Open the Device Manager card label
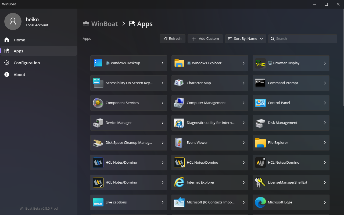The image size is (344, 215). click(x=119, y=123)
